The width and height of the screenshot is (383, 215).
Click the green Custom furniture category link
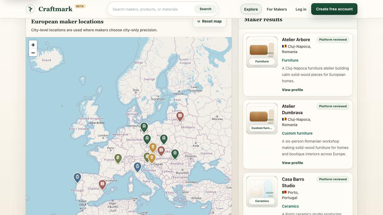[297, 133]
